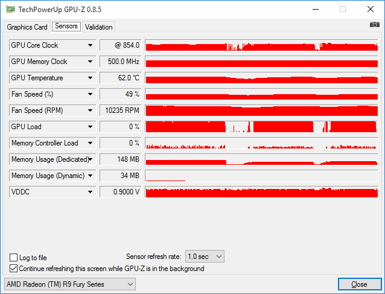Image resolution: width=385 pixels, height=294 pixels.
Task: Click the GPU Load 0 % value
Action: tap(121, 127)
